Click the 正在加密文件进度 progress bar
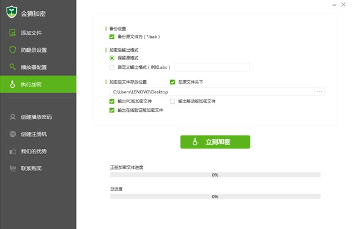353x229 pixels. (215, 175)
